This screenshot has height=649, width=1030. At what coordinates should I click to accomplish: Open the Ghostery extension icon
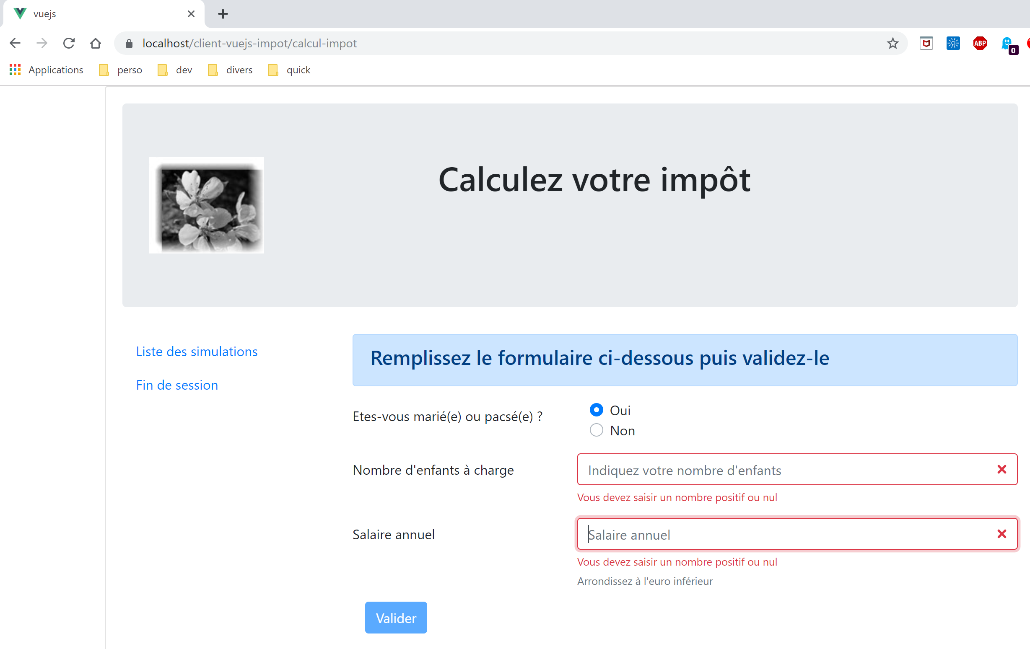(x=1007, y=44)
